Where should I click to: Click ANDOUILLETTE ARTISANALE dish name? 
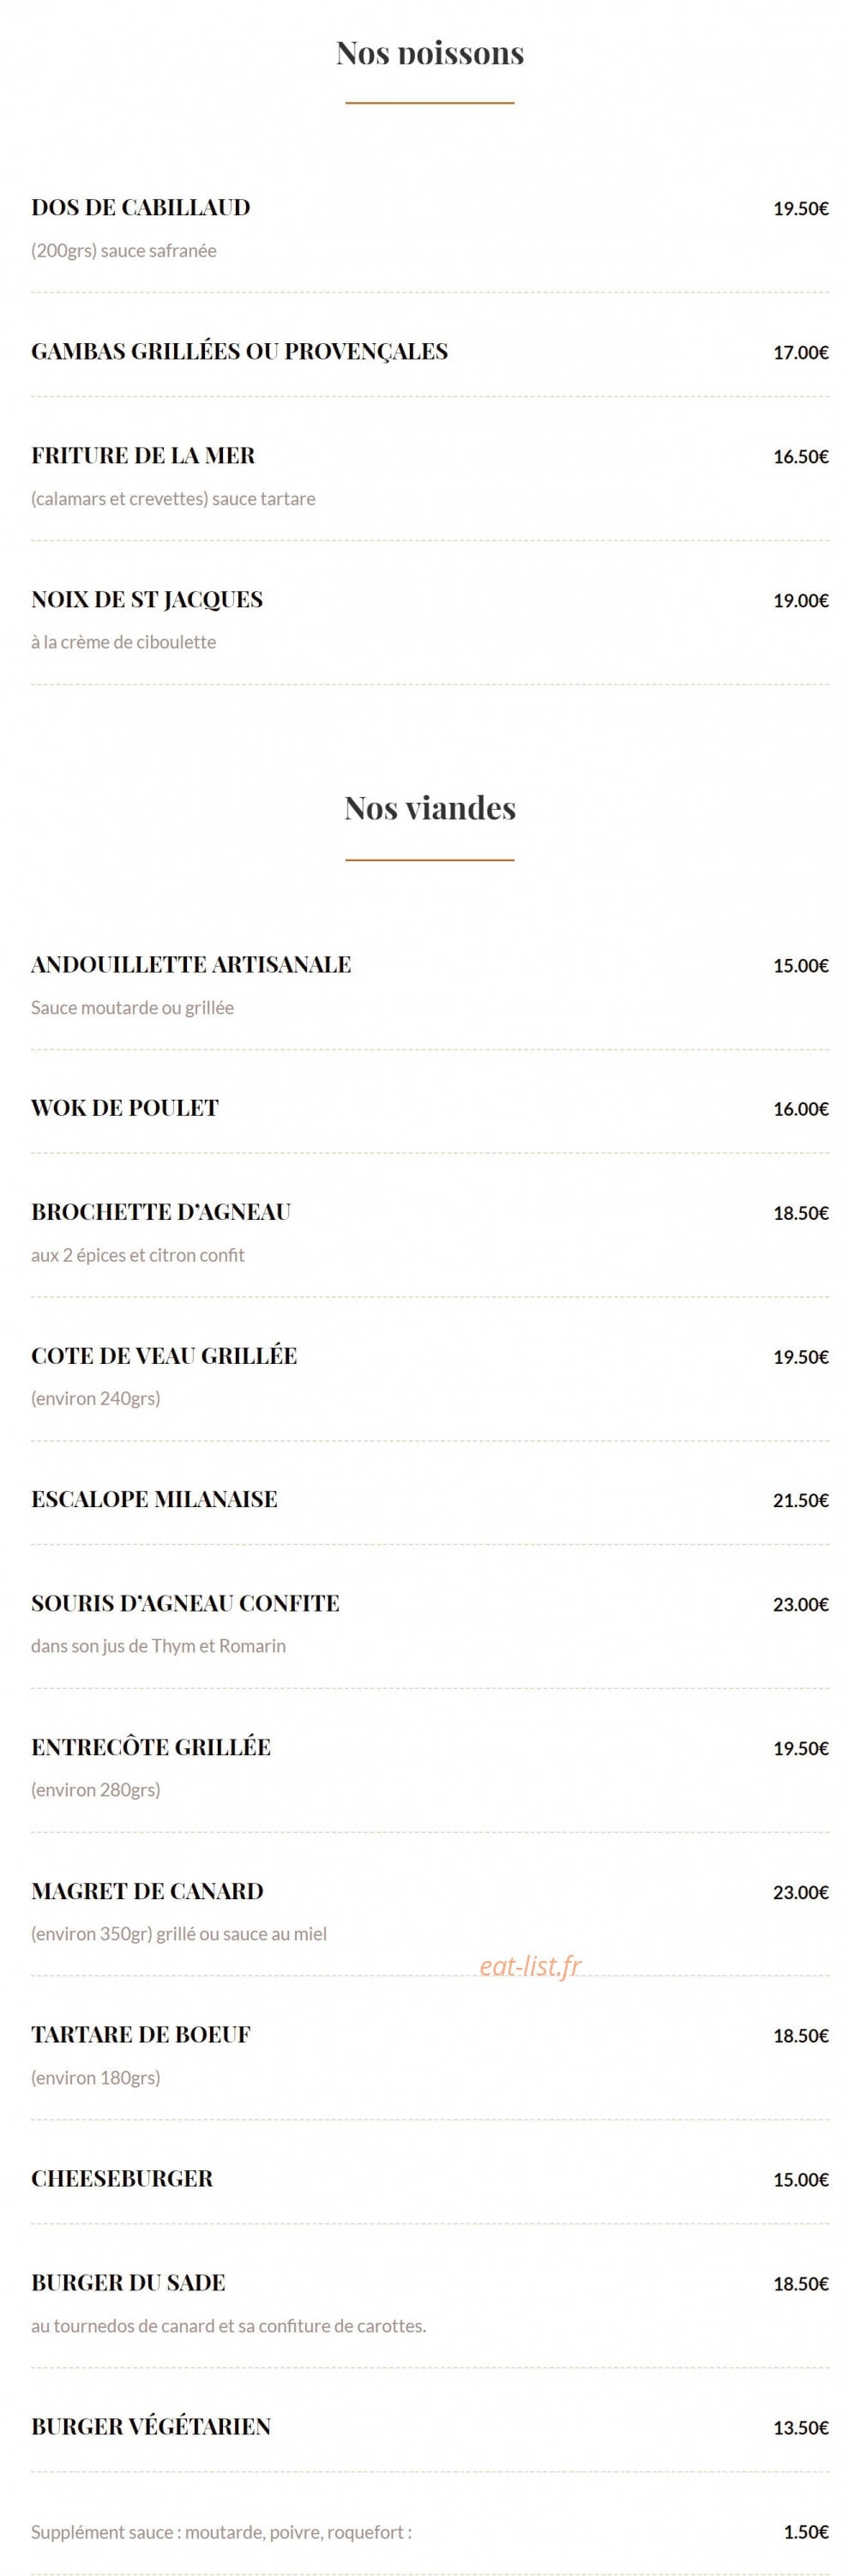pyautogui.click(x=191, y=964)
